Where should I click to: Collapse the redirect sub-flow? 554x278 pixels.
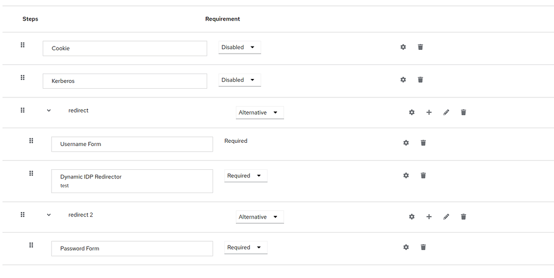point(49,110)
